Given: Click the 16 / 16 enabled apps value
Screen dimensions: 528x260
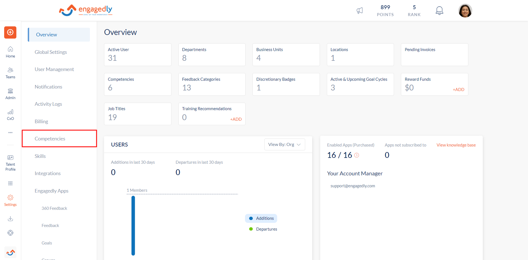Looking at the screenshot, I should tap(340, 155).
